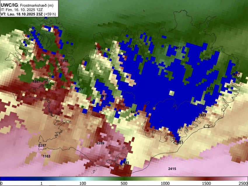
Task: Click the colorbar label 2500
Action: (x=243, y=183)
